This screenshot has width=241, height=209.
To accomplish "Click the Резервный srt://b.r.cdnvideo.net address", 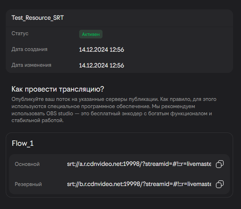I will pos(139,184).
